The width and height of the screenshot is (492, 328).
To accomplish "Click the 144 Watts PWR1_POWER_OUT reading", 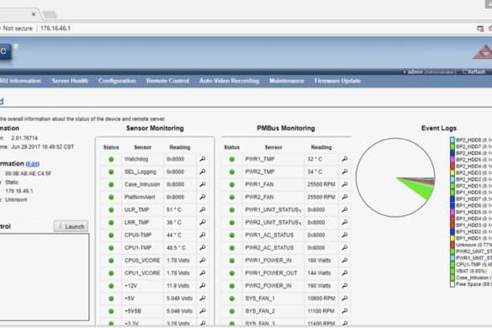I will pos(319,273).
